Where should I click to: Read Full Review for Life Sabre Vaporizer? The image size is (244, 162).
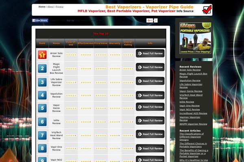[150, 81]
